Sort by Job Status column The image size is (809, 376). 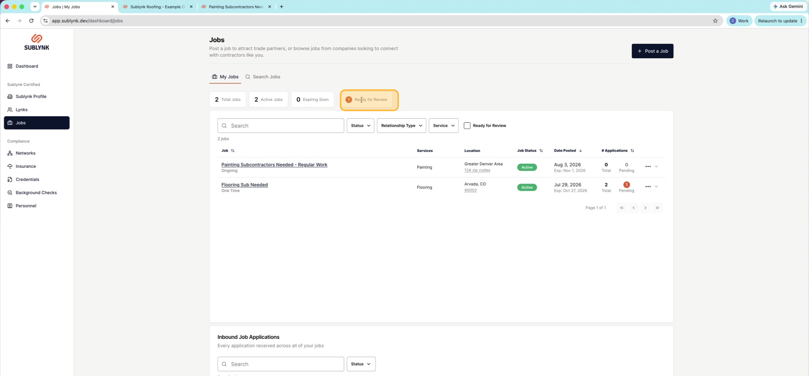[x=530, y=151]
